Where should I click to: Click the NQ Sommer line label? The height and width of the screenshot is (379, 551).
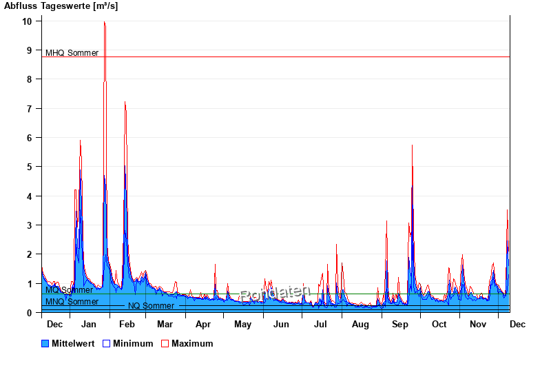151,306
